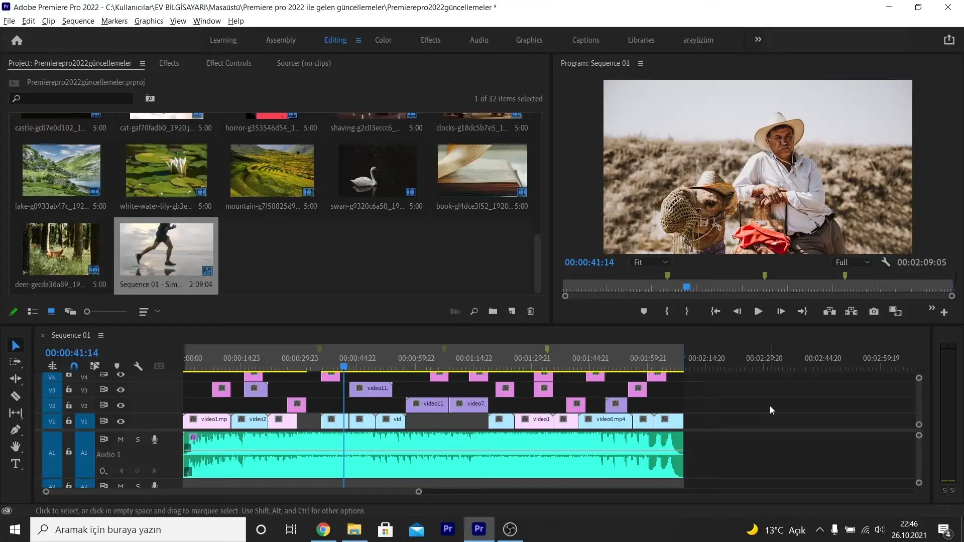This screenshot has width=964, height=542.
Task: Click Mark Out bracket button
Action: click(x=687, y=312)
